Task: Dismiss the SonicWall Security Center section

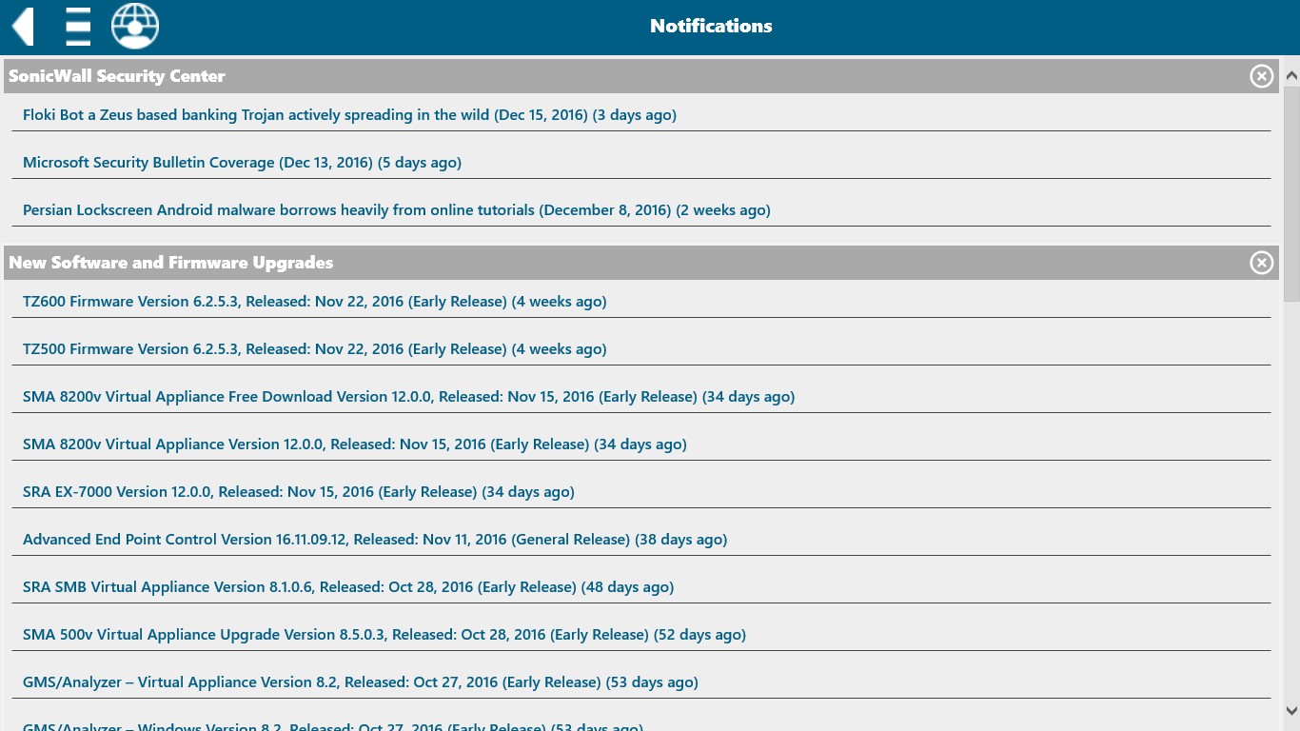Action: coord(1262,76)
